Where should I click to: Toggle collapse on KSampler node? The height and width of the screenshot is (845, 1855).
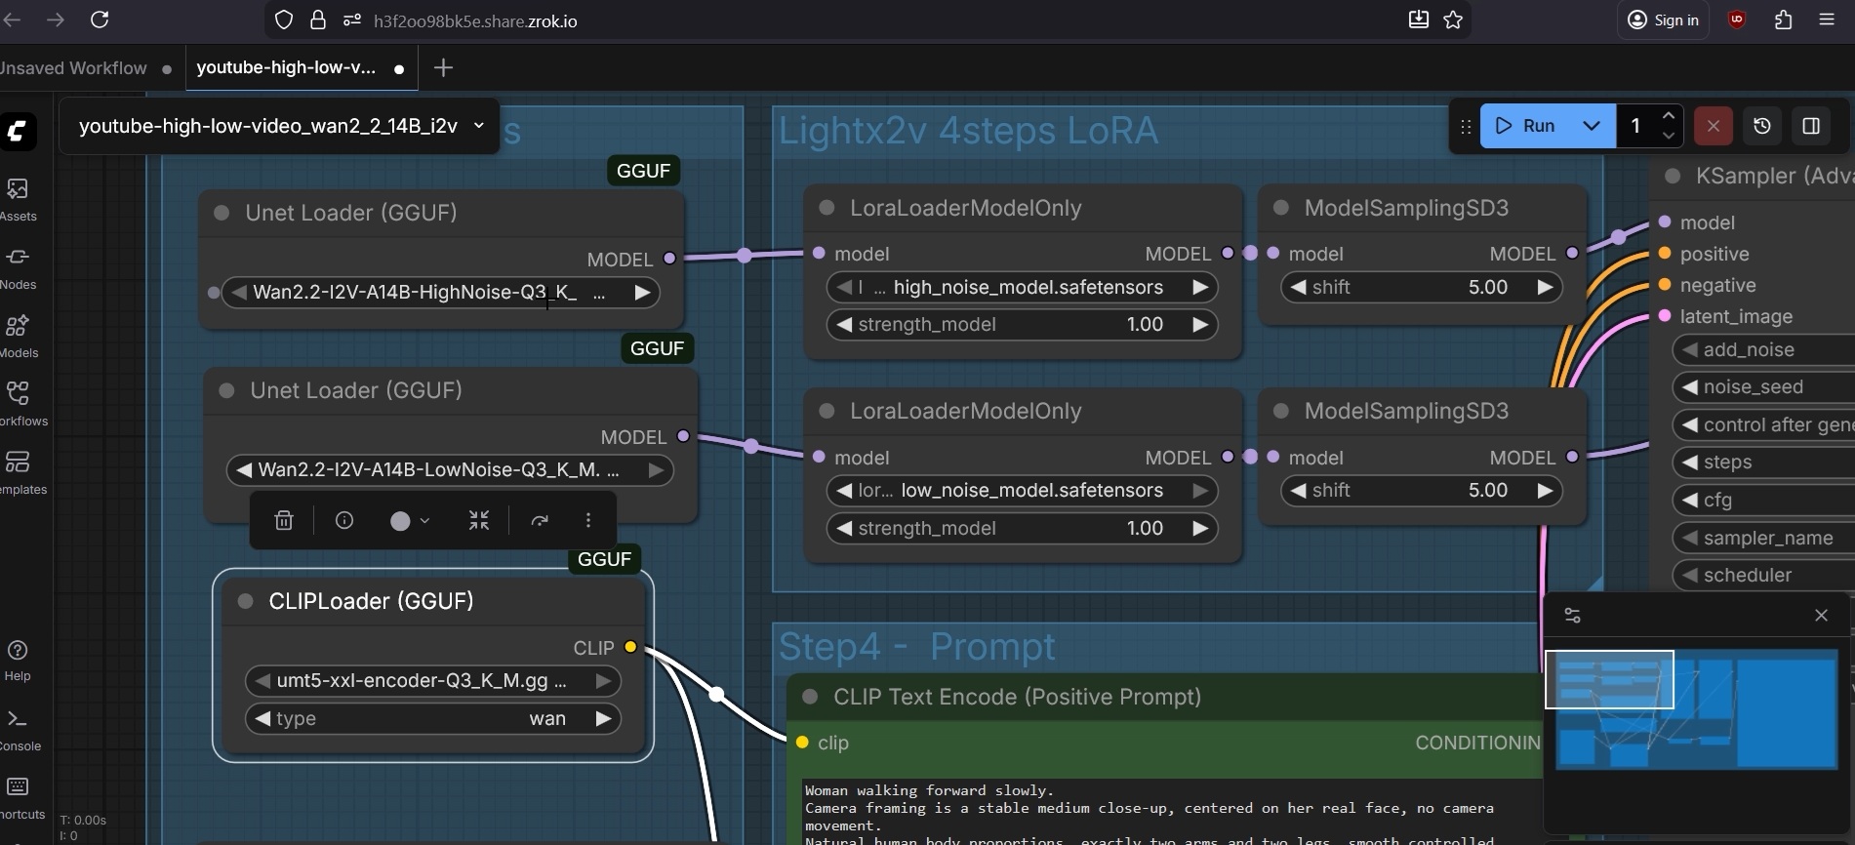pyautogui.click(x=1673, y=177)
